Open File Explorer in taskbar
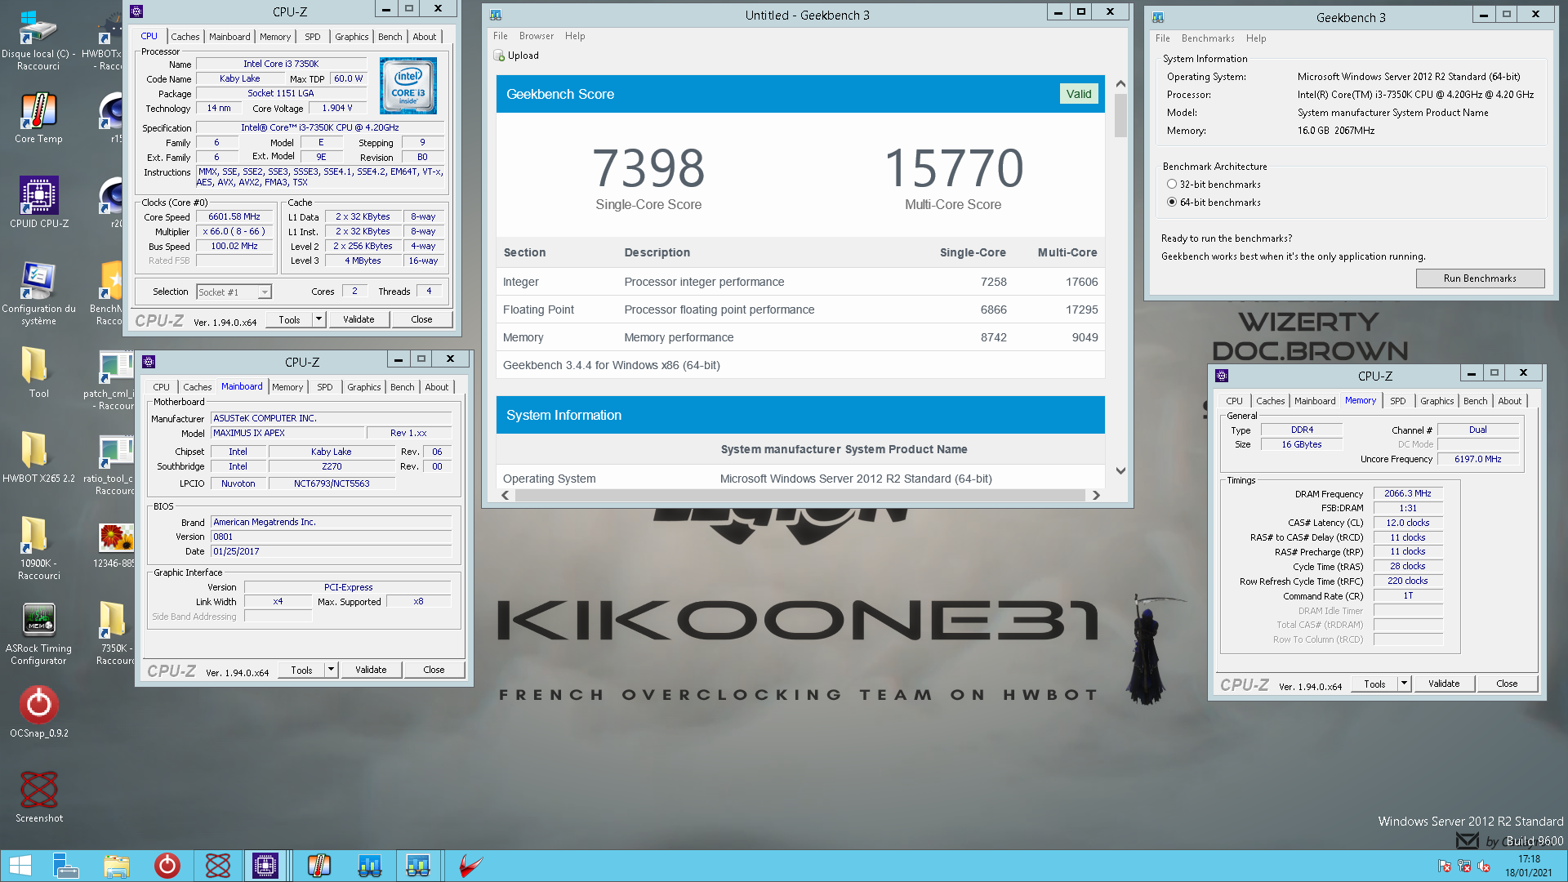The image size is (1568, 882). coord(116,866)
